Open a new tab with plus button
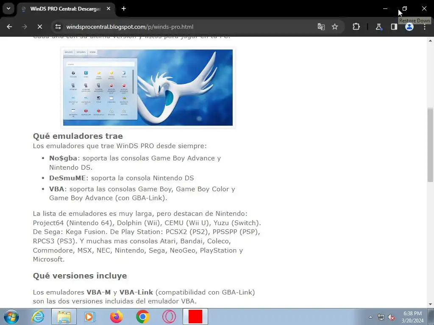434x325 pixels. tap(124, 8)
